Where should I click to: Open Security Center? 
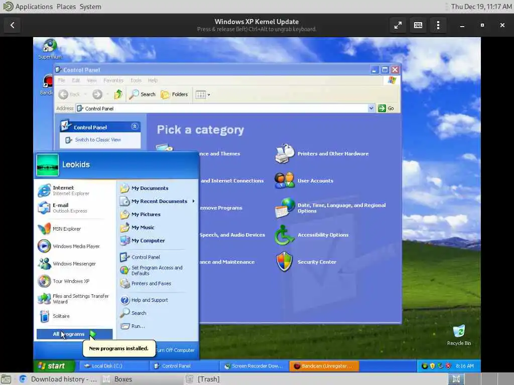[x=306, y=262]
